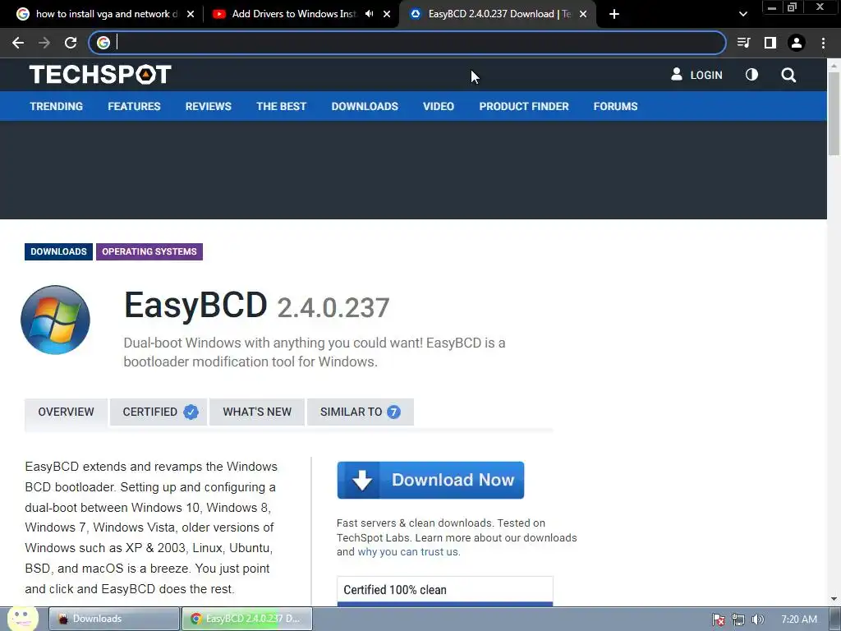The height and width of the screenshot is (631, 841).
Task: Click the 7:20 AM system clock
Action: 799,619
